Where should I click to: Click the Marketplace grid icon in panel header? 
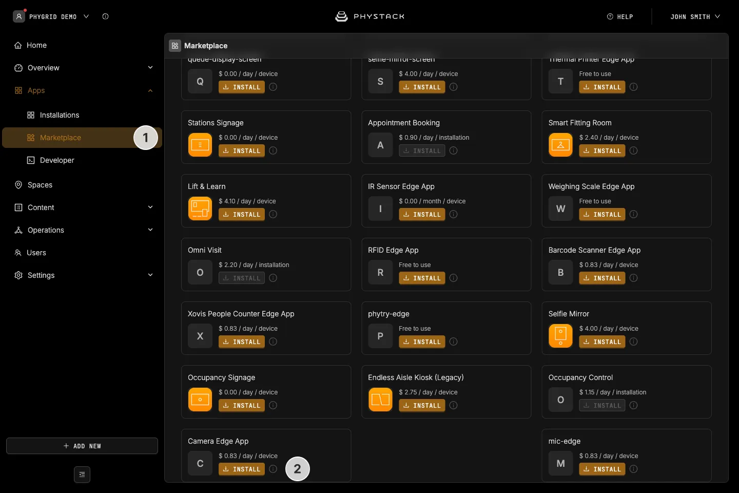[175, 46]
